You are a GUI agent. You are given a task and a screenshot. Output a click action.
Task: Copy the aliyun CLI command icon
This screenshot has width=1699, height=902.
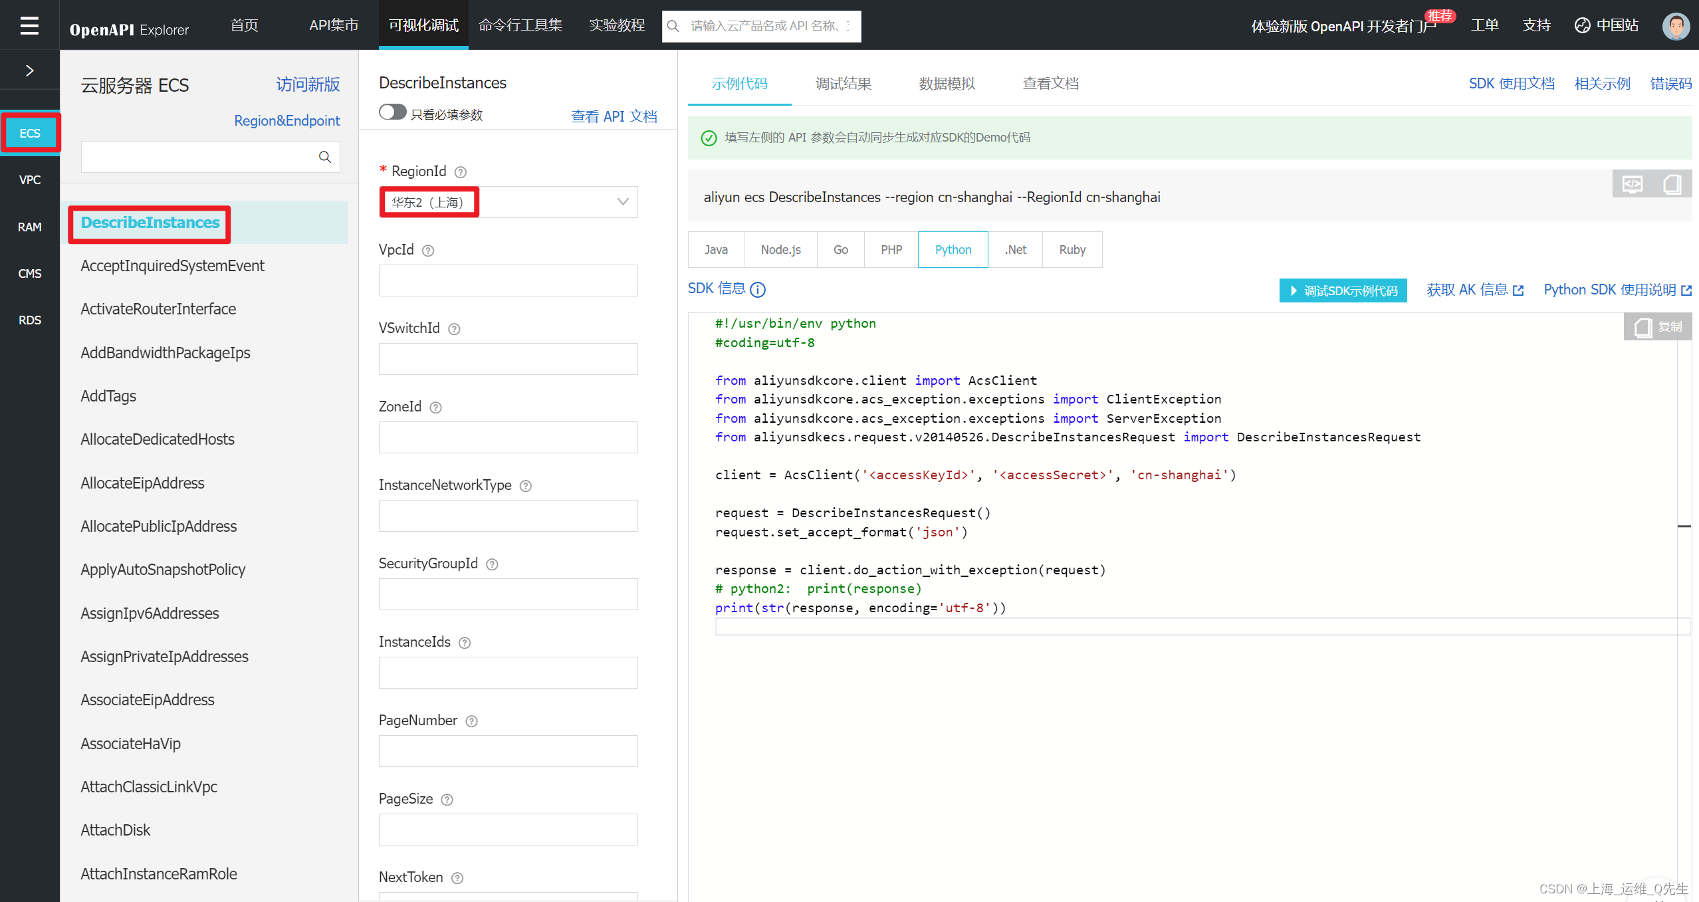coord(1672,184)
